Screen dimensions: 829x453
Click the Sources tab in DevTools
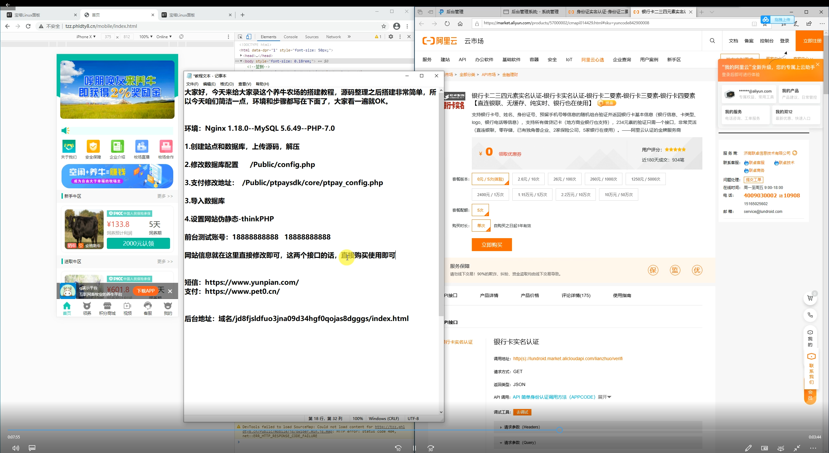pyautogui.click(x=312, y=37)
